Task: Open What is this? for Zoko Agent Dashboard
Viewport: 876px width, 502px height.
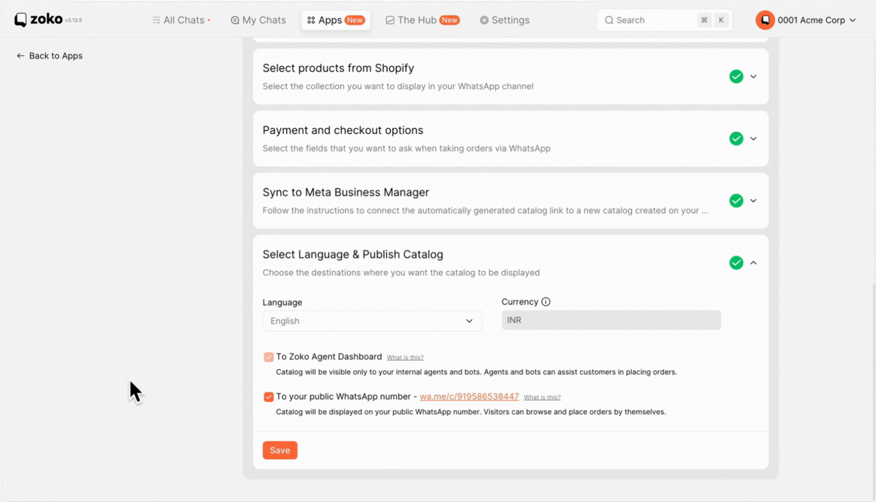Action: pyautogui.click(x=405, y=357)
